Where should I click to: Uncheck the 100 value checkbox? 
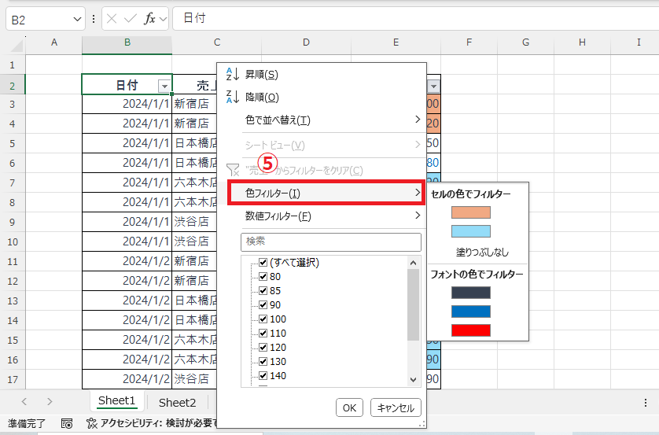(x=263, y=319)
